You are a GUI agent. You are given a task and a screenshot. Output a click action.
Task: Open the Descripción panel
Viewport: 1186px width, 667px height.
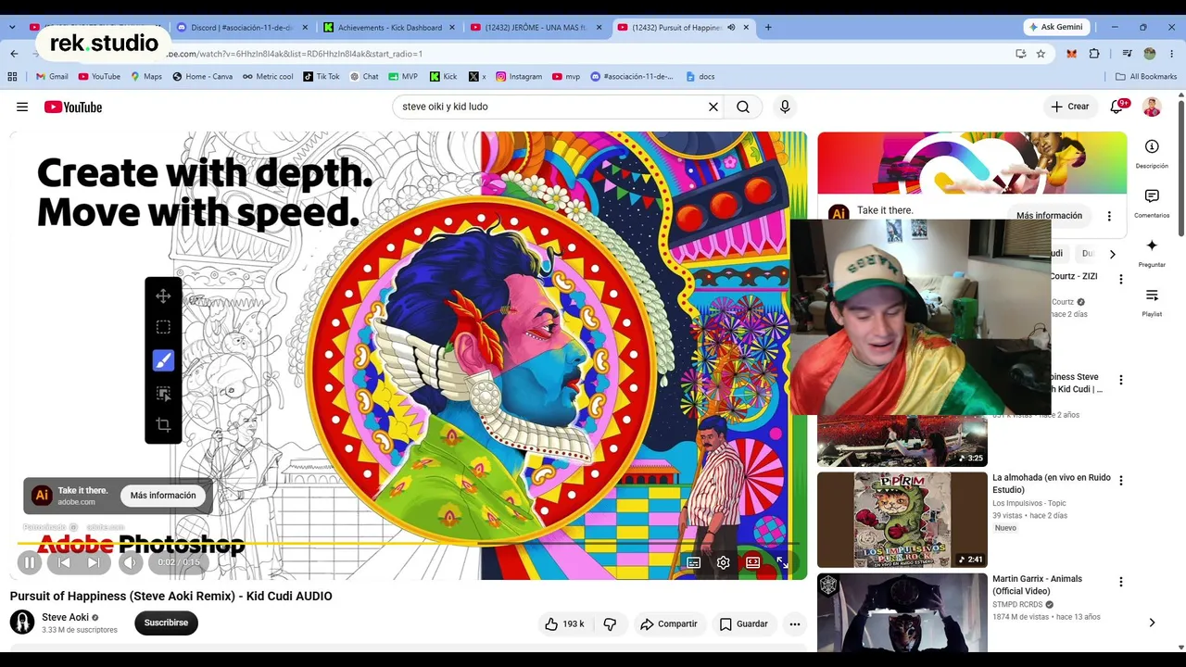(x=1152, y=154)
